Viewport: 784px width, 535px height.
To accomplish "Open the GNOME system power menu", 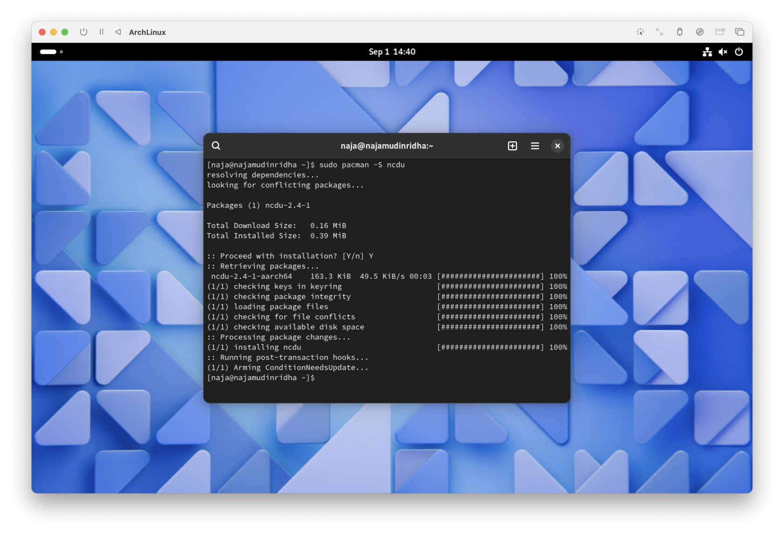I will (739, 52).
